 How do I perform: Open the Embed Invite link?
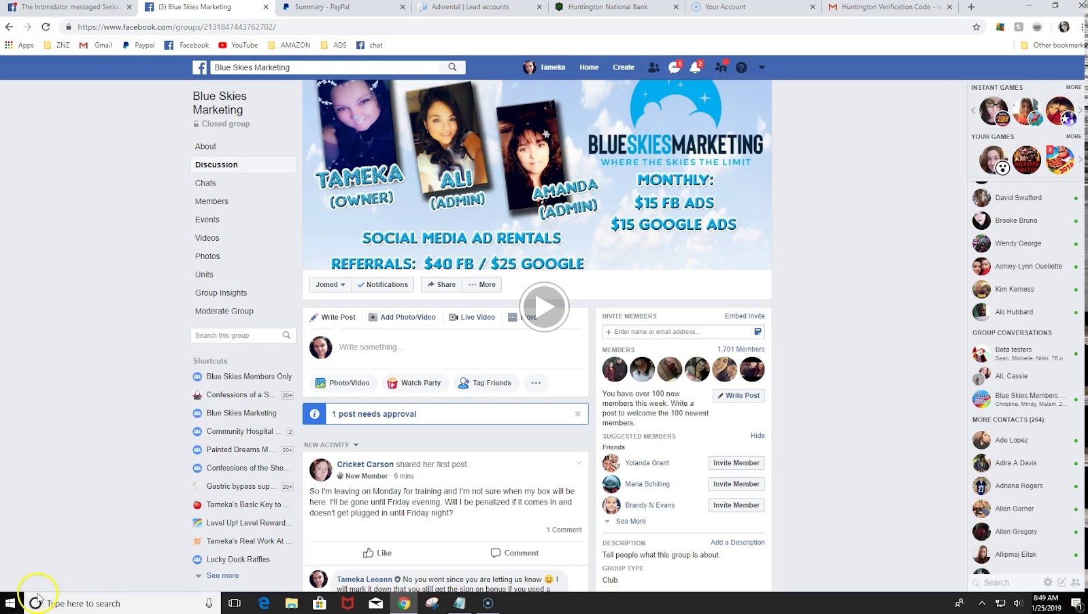pos(745,316)
